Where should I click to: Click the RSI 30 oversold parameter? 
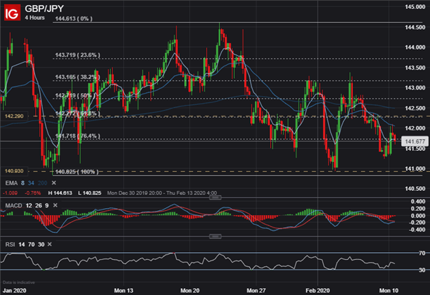point(41,245)
